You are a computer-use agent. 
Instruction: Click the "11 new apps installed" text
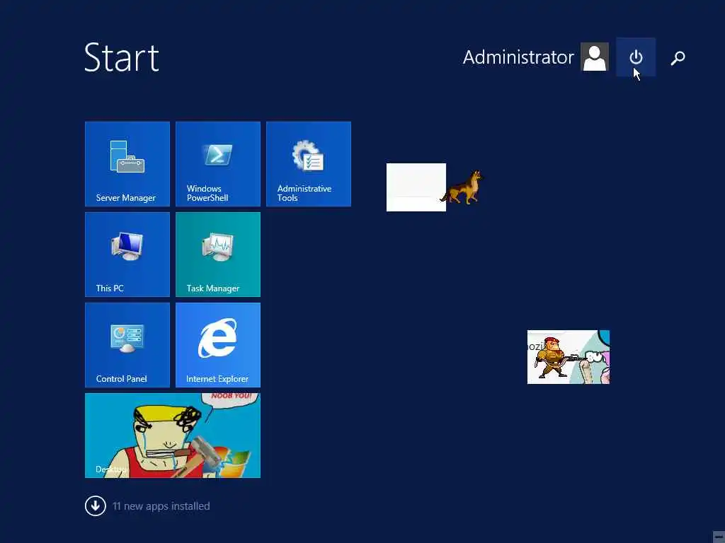pyautogui.click(x=161, y=506)
